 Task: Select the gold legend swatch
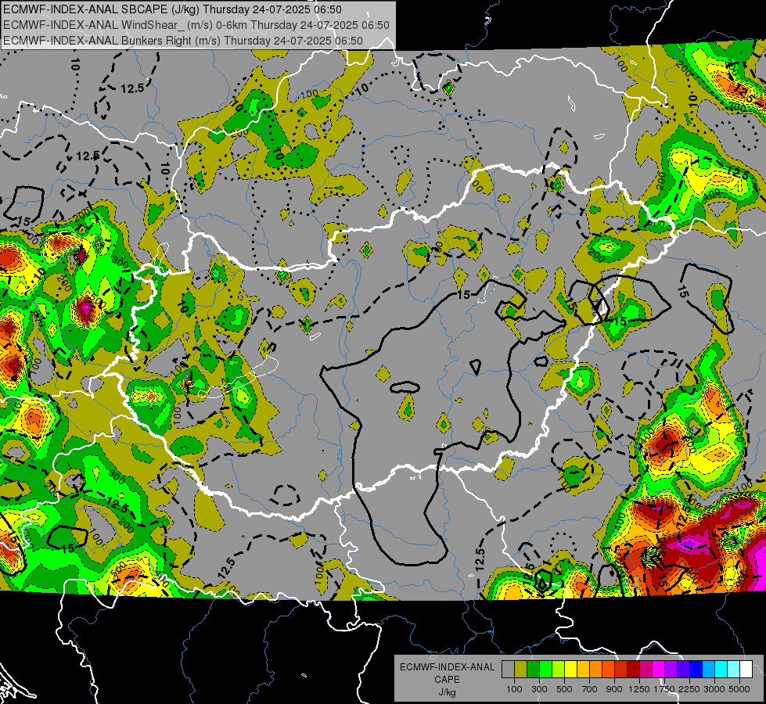pos(583,670)
